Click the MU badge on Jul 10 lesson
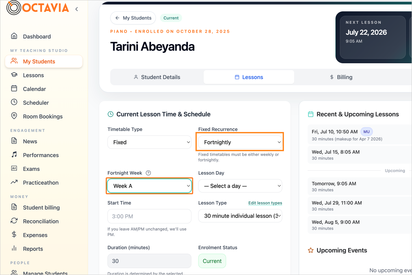 366,132
